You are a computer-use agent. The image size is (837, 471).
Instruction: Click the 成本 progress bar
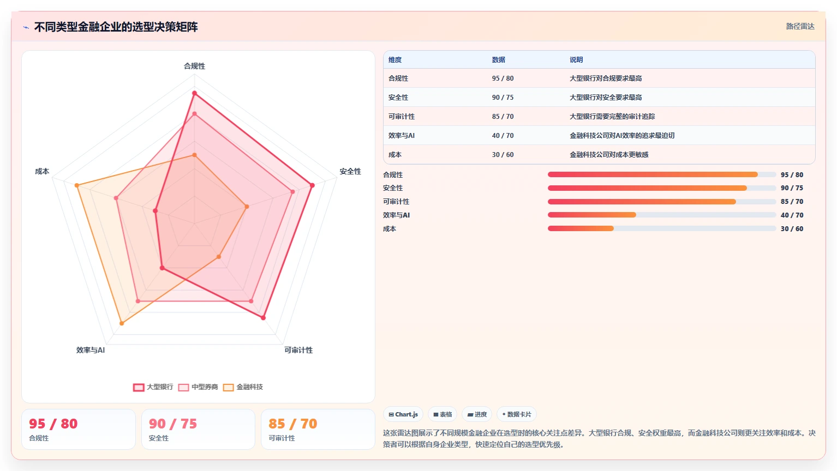tap(662, 228)
